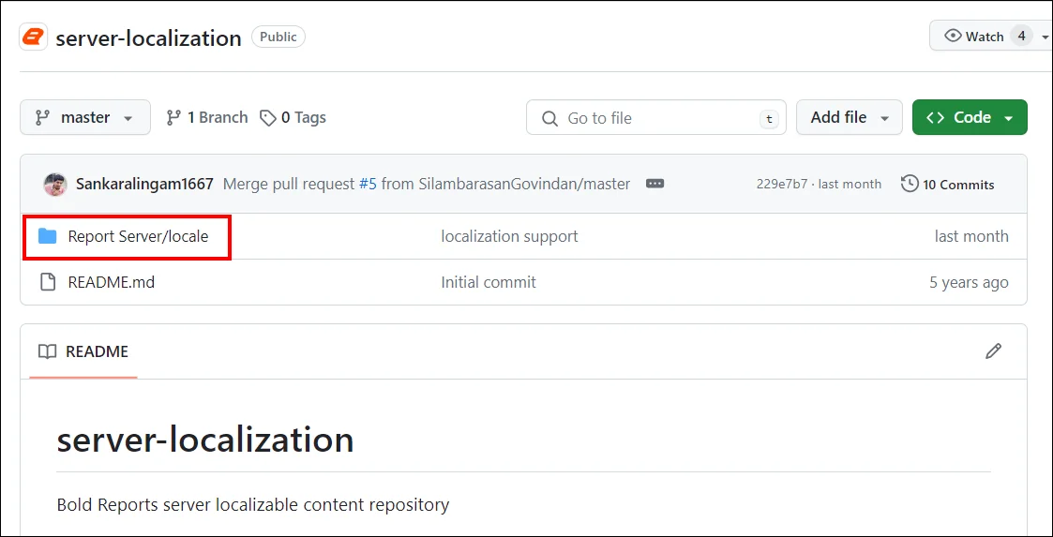Image resolution: width=1053 pixels, height=537 pixels.
Task: Open Sankaralingam1667 author profile link
Action: (145, 184)
